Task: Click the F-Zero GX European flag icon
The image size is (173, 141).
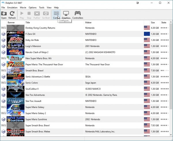Action: point(147,34)
